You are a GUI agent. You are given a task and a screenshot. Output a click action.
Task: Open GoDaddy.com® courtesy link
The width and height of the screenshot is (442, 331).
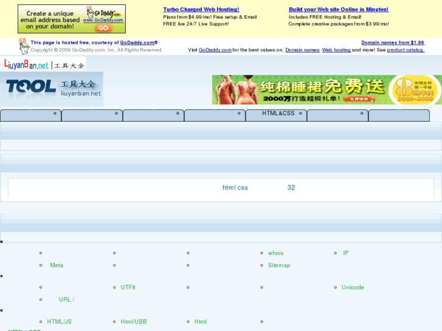click(139, 43)
